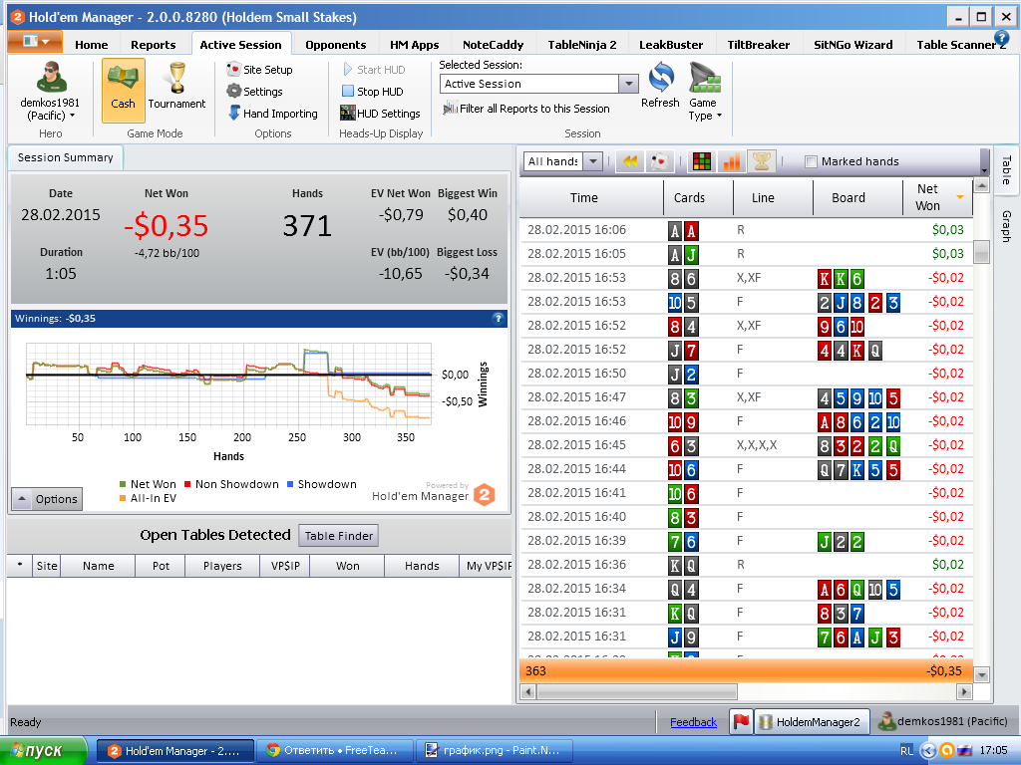
Task: Click the orange bar chart icon
Action: [x=731, y=161]
